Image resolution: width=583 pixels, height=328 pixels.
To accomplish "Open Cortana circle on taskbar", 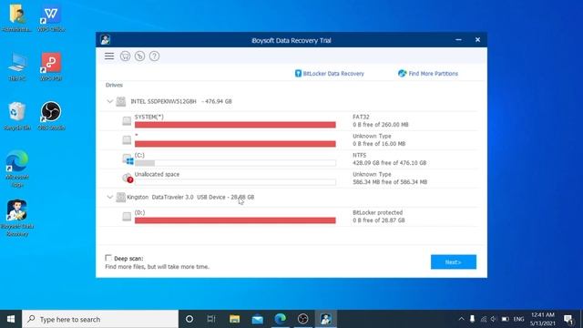I will [189, 319].
